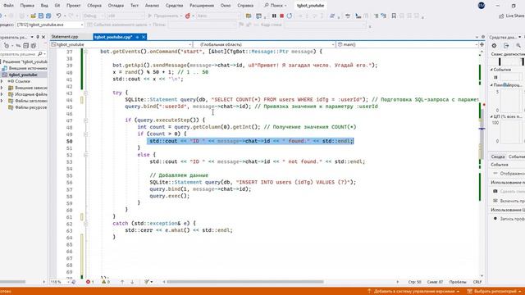Expand the Исходные файлы folder

pyautogui.click(x=2, y=94)
